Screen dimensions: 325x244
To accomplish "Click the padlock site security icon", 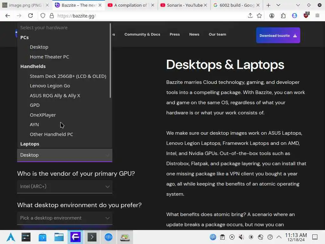I will (52, 16).
